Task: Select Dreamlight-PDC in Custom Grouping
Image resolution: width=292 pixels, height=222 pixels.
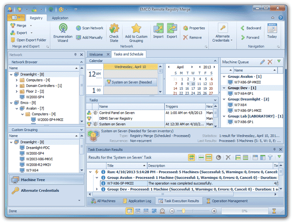Action: point(38,148)
